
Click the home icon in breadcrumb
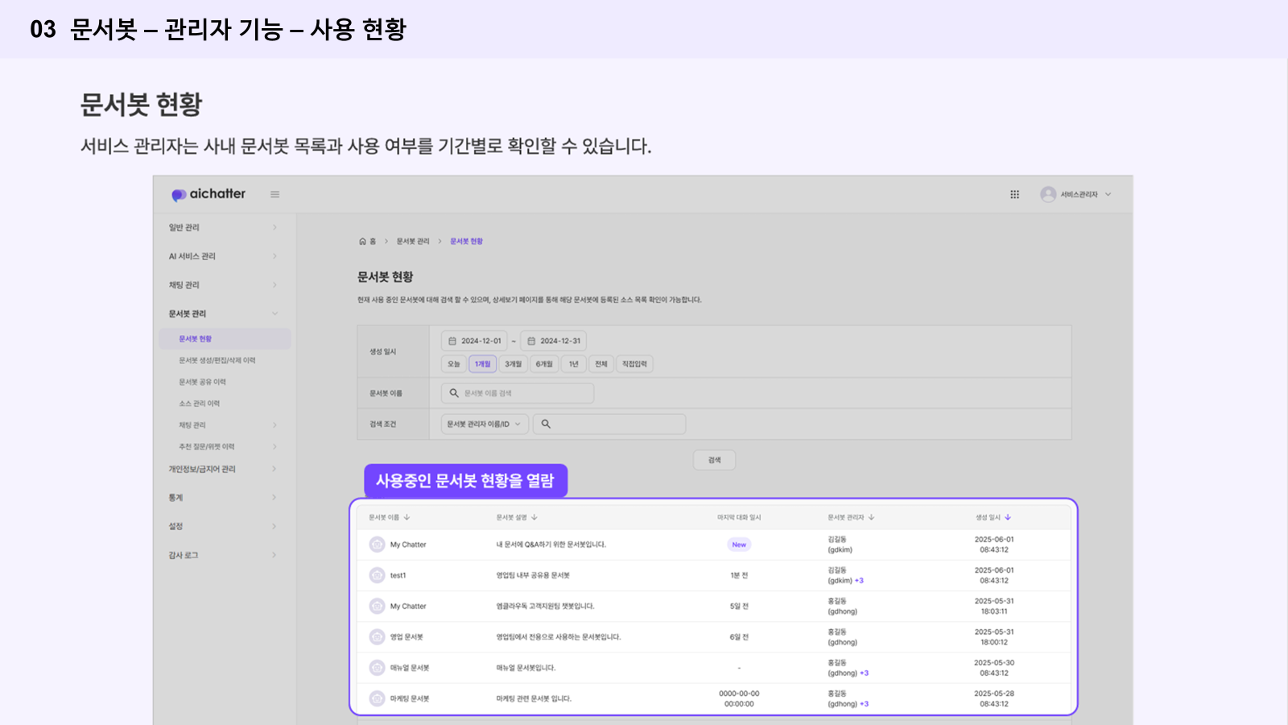click(363, 242)
